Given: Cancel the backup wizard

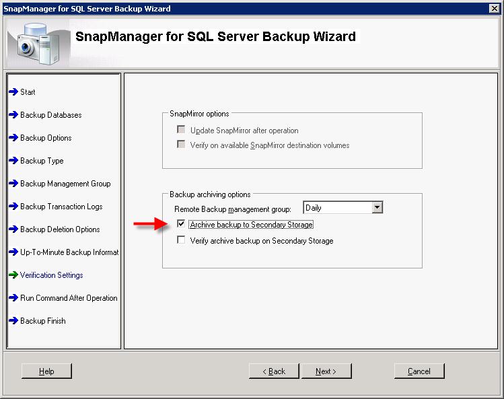Looking at the screenshot, I should [x=419, y=371].
